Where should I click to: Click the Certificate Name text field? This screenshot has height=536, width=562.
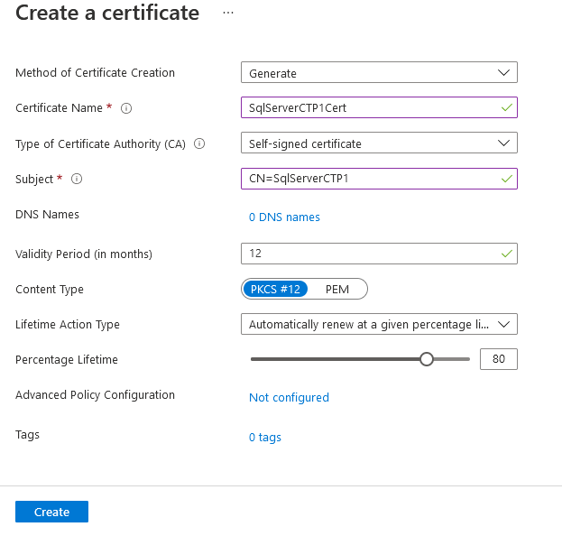(370, 108)
